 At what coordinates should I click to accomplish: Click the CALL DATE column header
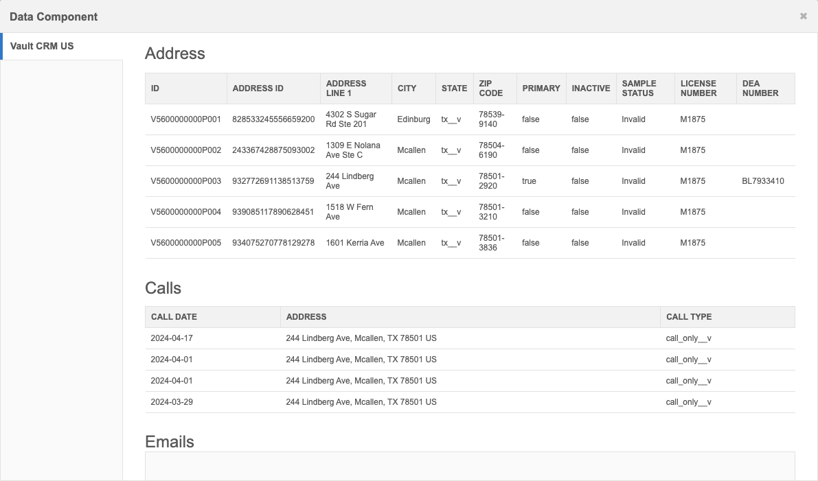point(174,317)
